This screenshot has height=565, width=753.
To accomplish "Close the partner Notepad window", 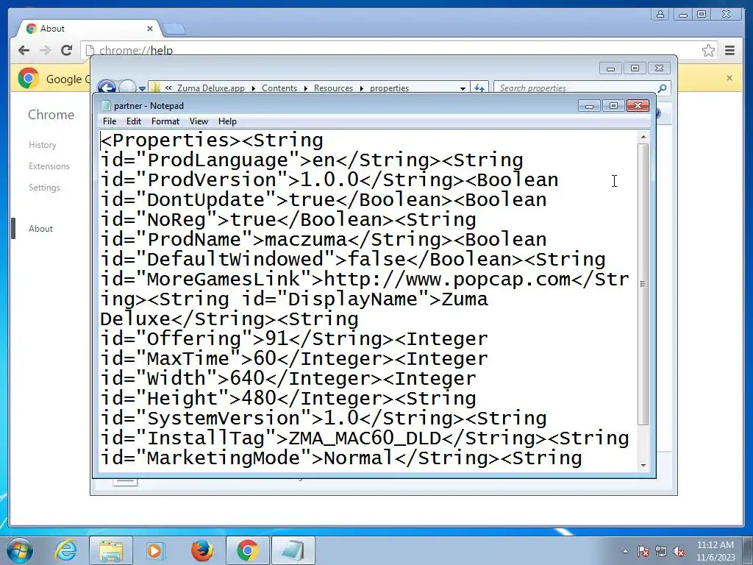I will click(638, 106).
